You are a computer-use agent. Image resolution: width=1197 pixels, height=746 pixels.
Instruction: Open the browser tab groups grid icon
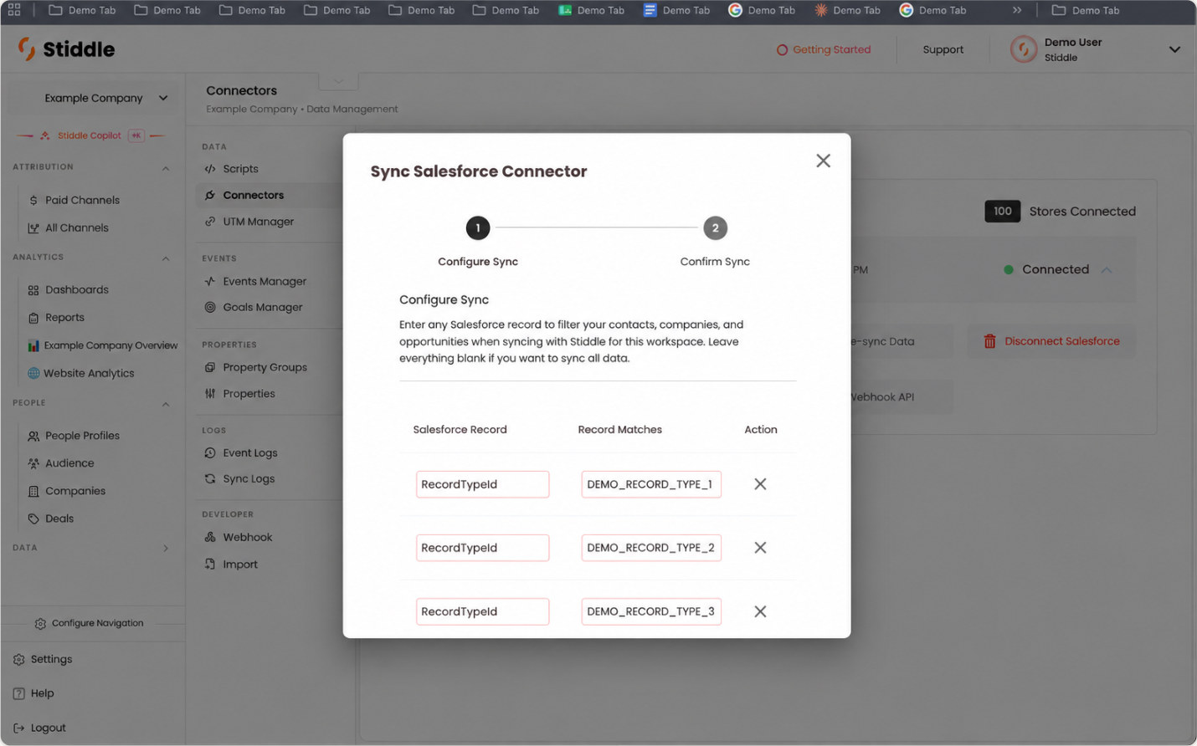pos(14,10)
